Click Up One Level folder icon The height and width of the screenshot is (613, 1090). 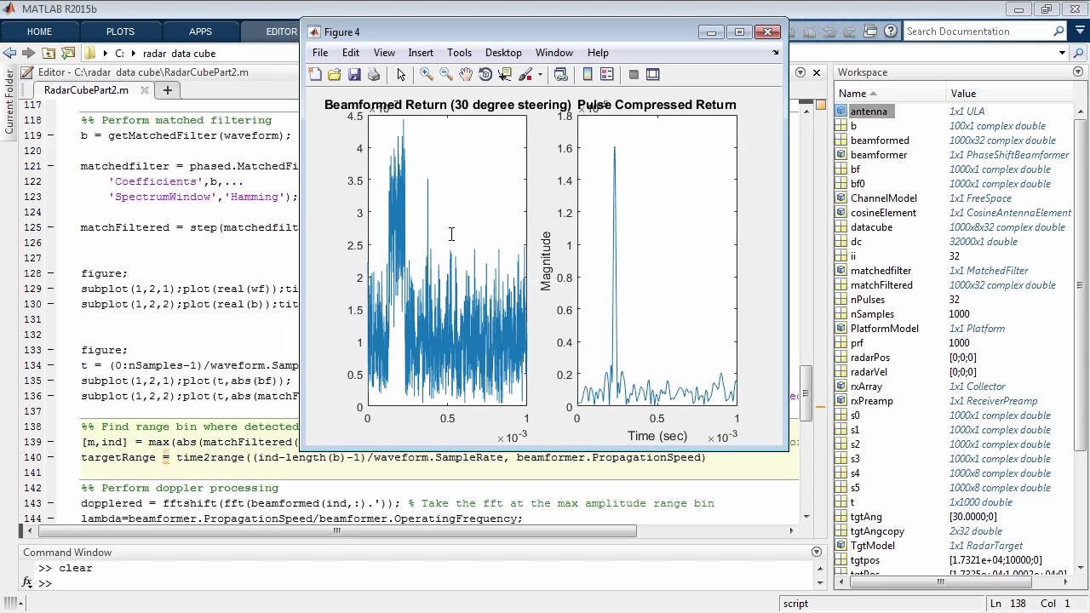49,53
